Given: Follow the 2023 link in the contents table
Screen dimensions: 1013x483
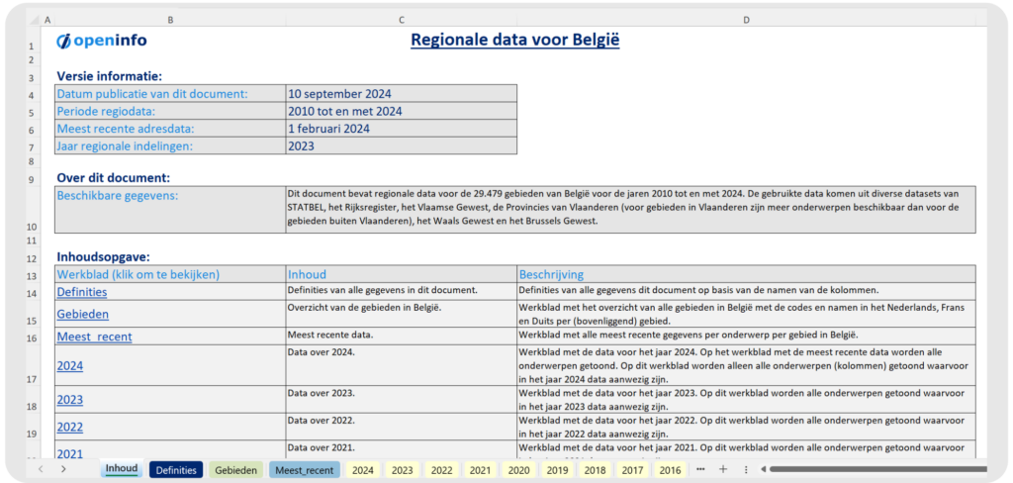Looking at the screenshot, I should 70,400.
